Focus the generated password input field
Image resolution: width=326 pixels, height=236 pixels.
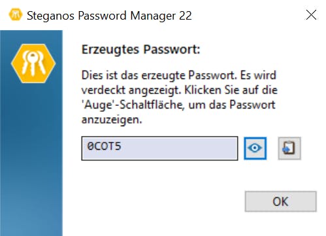coord(159,148)
